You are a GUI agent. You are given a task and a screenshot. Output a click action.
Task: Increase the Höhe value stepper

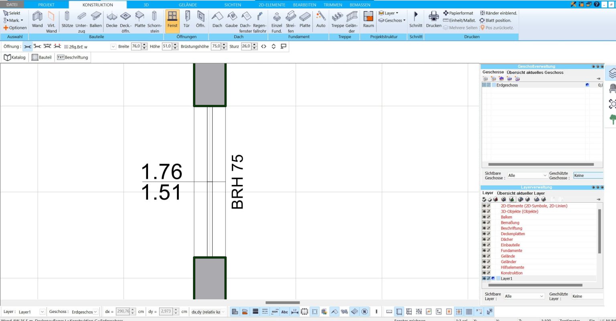coord(175,45)
